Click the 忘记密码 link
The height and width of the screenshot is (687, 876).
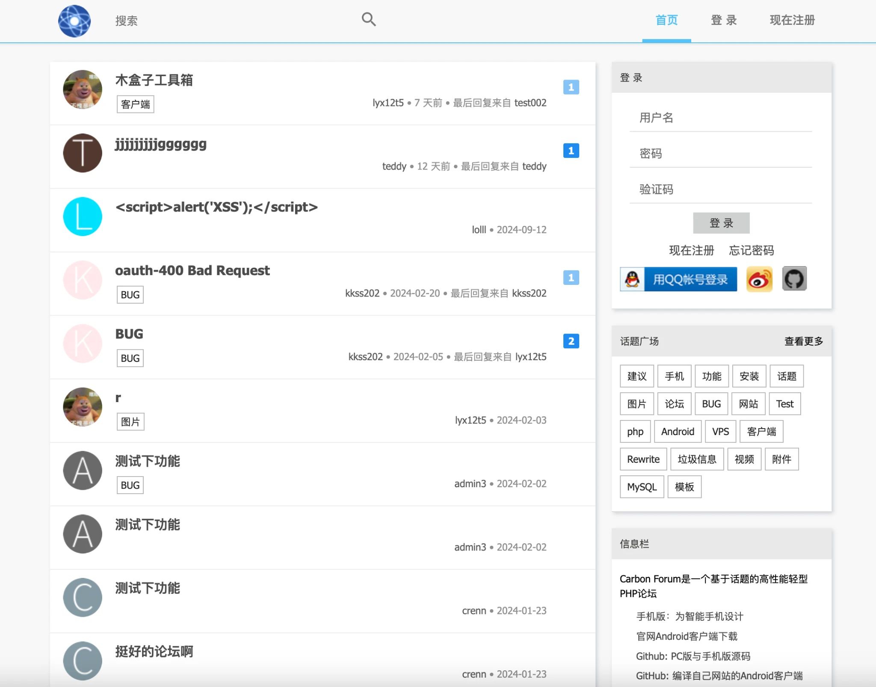[752, 251]
